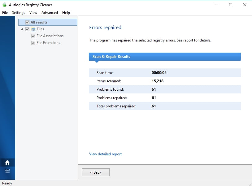Image resolution: width=252 pixels, height=186 pixels.
Task: Select the Home icon in the left sidebar
Action: (x=7, y=162)
